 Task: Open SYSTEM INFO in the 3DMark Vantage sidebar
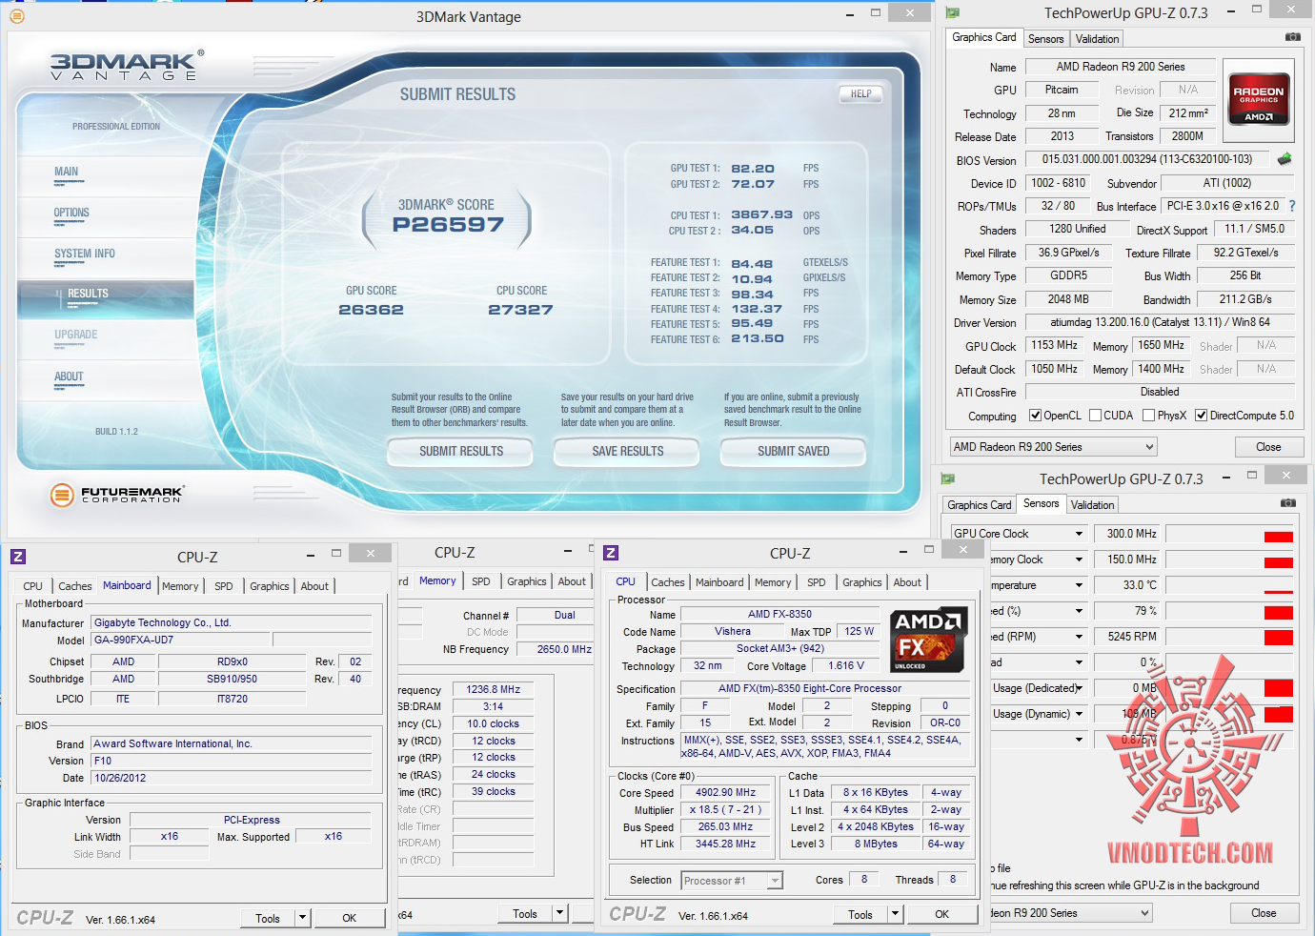85,254
